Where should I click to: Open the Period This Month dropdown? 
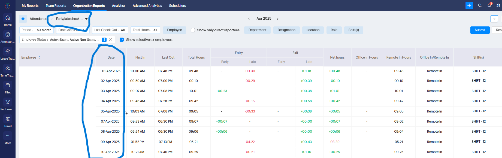click(x=37, y=30)
